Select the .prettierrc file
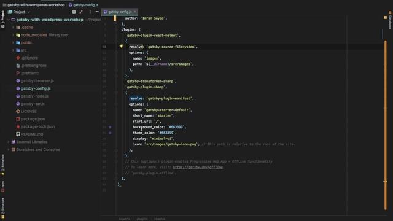This screenshot has height=221, width=393. coord(29,73)
